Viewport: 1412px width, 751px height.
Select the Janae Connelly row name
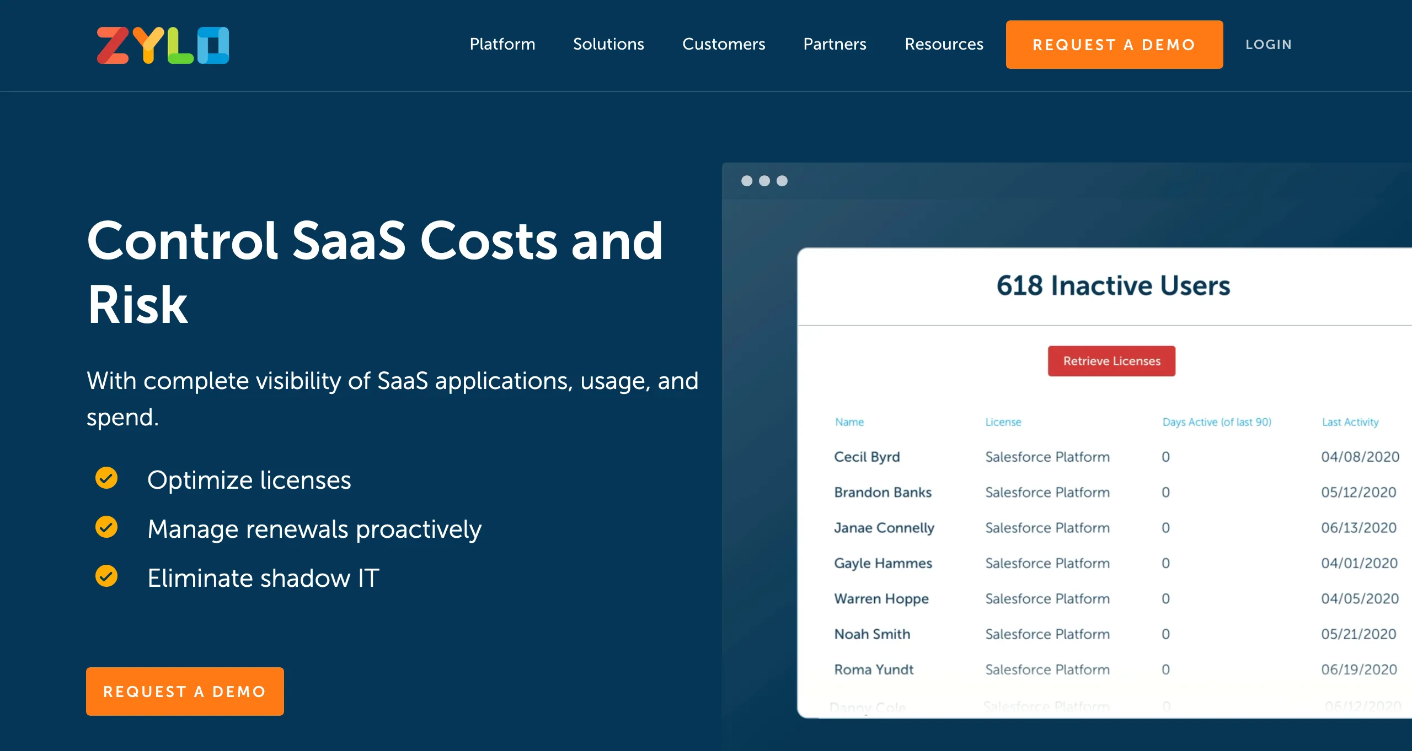pyautogui.click(x=884, y=528)
